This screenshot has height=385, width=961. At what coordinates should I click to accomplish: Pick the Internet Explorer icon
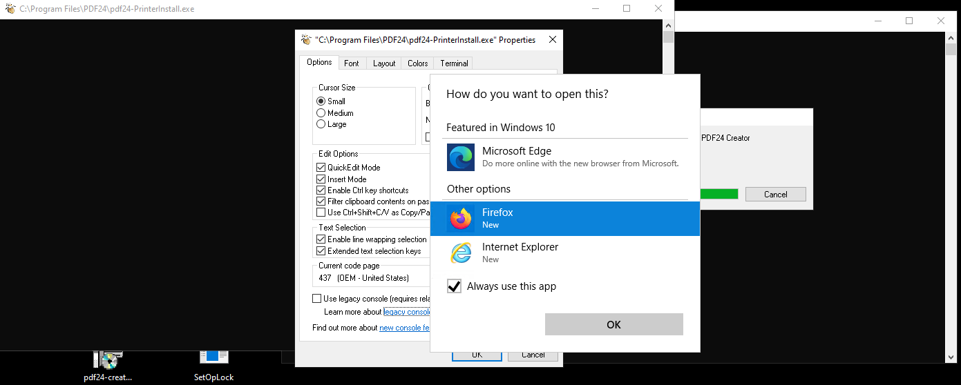pos(461,253)
